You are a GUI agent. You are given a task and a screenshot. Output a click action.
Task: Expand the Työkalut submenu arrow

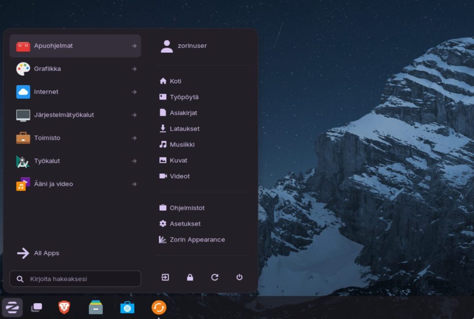pyautogui.click(x=134, y=161)
